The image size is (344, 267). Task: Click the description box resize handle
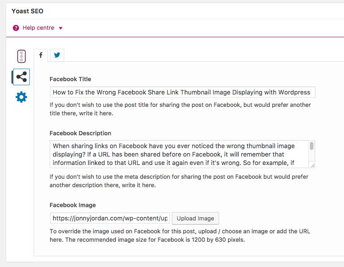pyautogui.click(x=313, y=165)
